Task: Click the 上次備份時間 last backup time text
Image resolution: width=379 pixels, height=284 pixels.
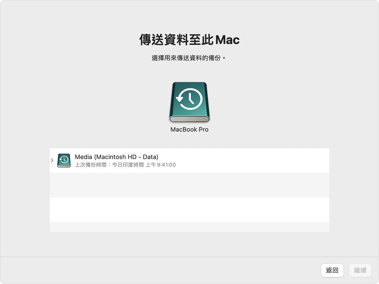Action: [125, 165]
